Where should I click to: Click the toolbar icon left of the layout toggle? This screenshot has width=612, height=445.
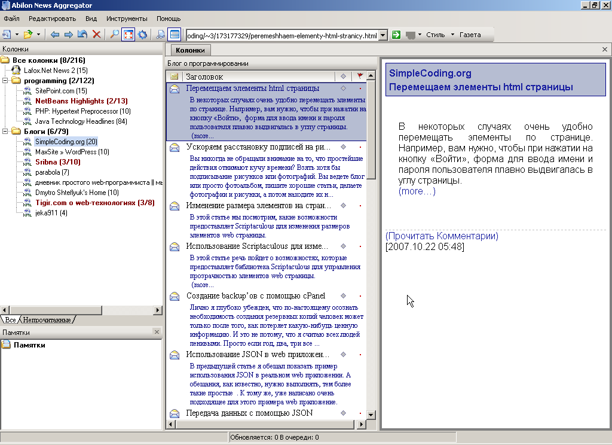point(160,35)
